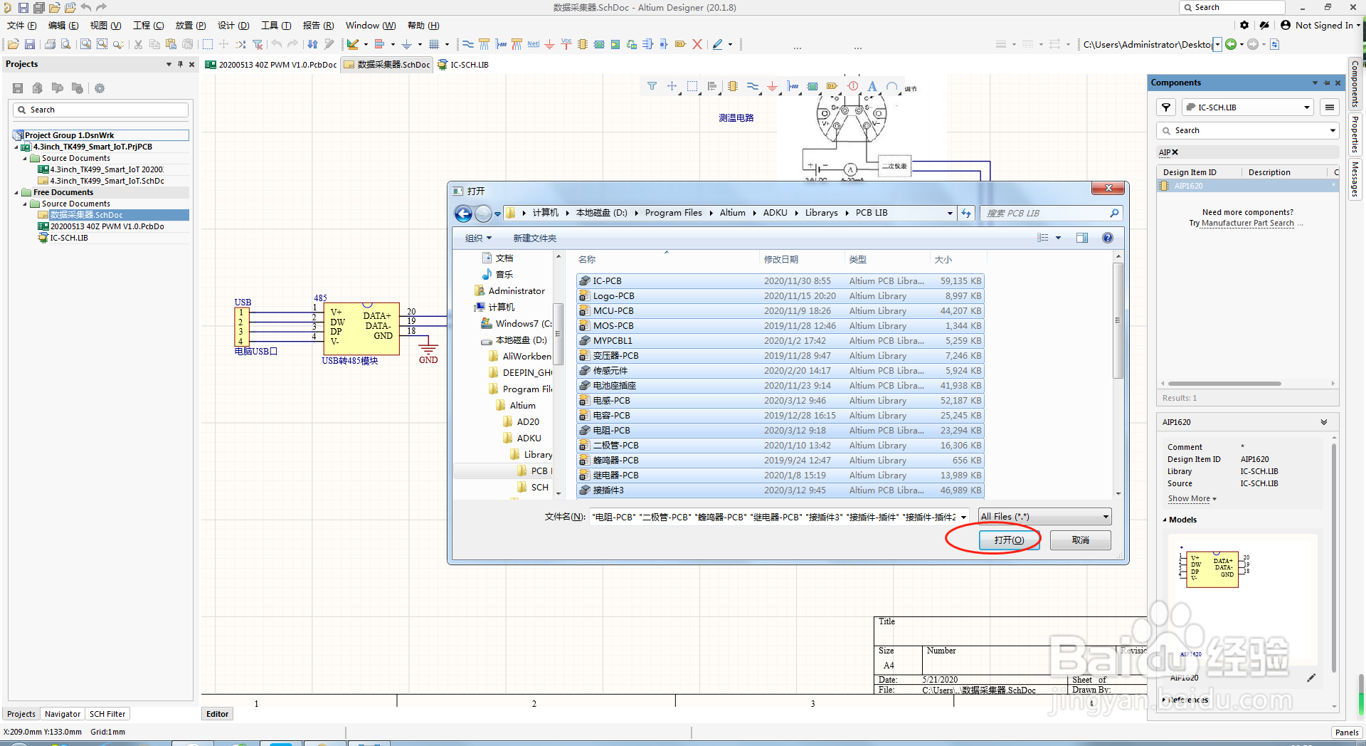The height and width of the screenshot is (746, 1366).
Task: Toggle the preview pane icon in the Open dialog
Action: point(1082,238)
